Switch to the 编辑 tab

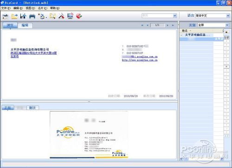[25, 25]
